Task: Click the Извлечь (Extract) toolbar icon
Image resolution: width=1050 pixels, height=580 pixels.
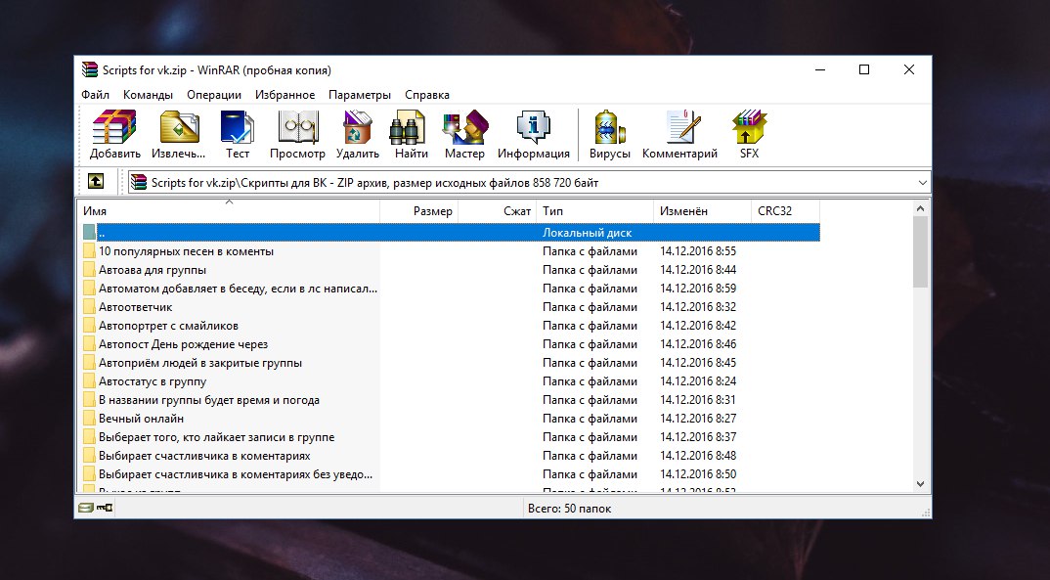Action: click(x=179, y=126)
